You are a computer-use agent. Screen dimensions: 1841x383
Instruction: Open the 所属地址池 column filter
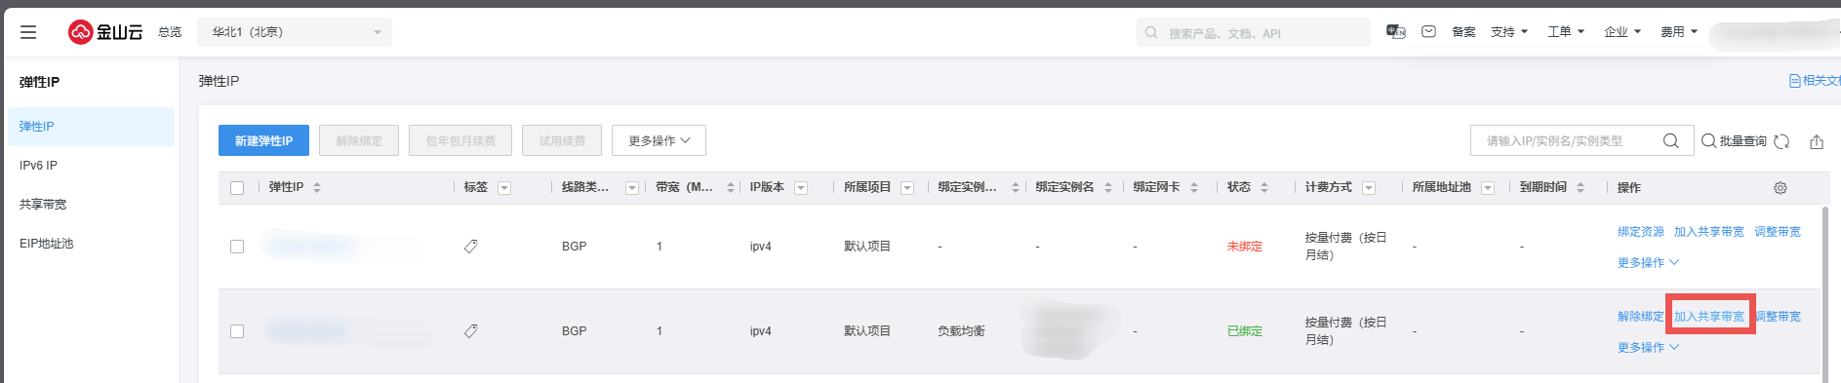(x=1488, y=188)
